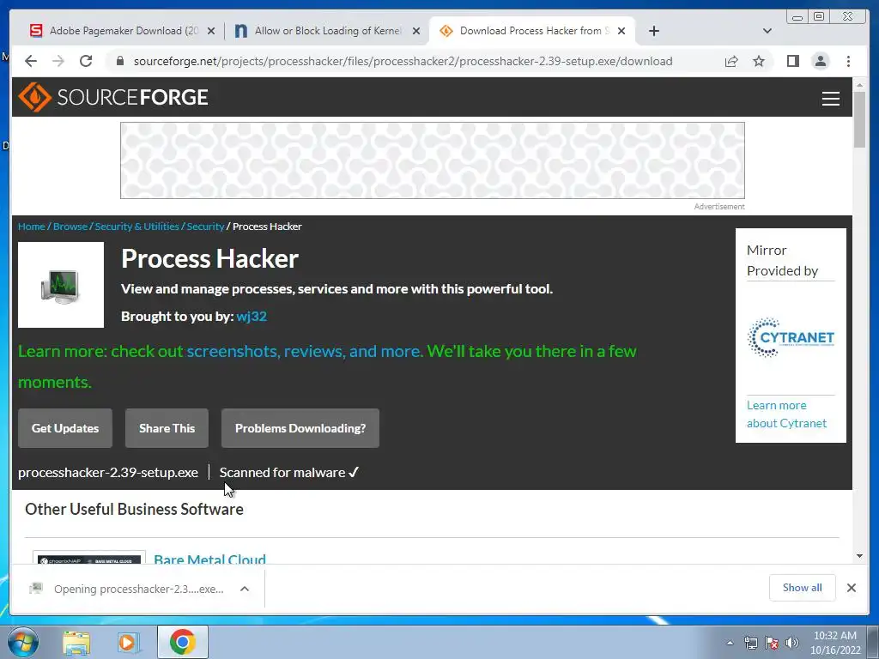Click the scrollbar down arrow

click(x=859, y=556)
